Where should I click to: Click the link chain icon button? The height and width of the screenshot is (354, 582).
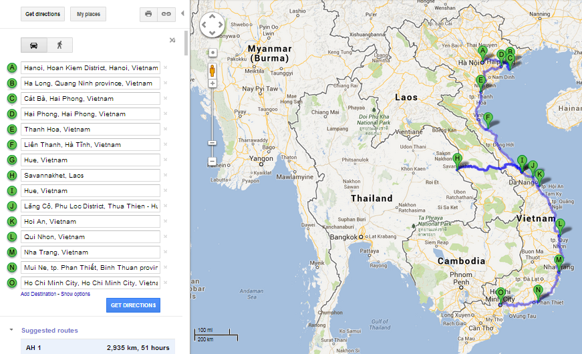click(x=166, y=14)
